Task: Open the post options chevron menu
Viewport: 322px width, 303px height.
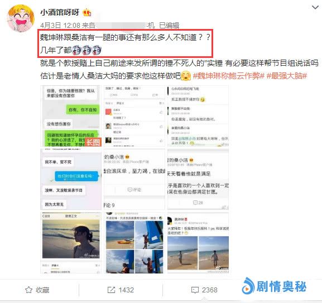Action: click(315, 8)
